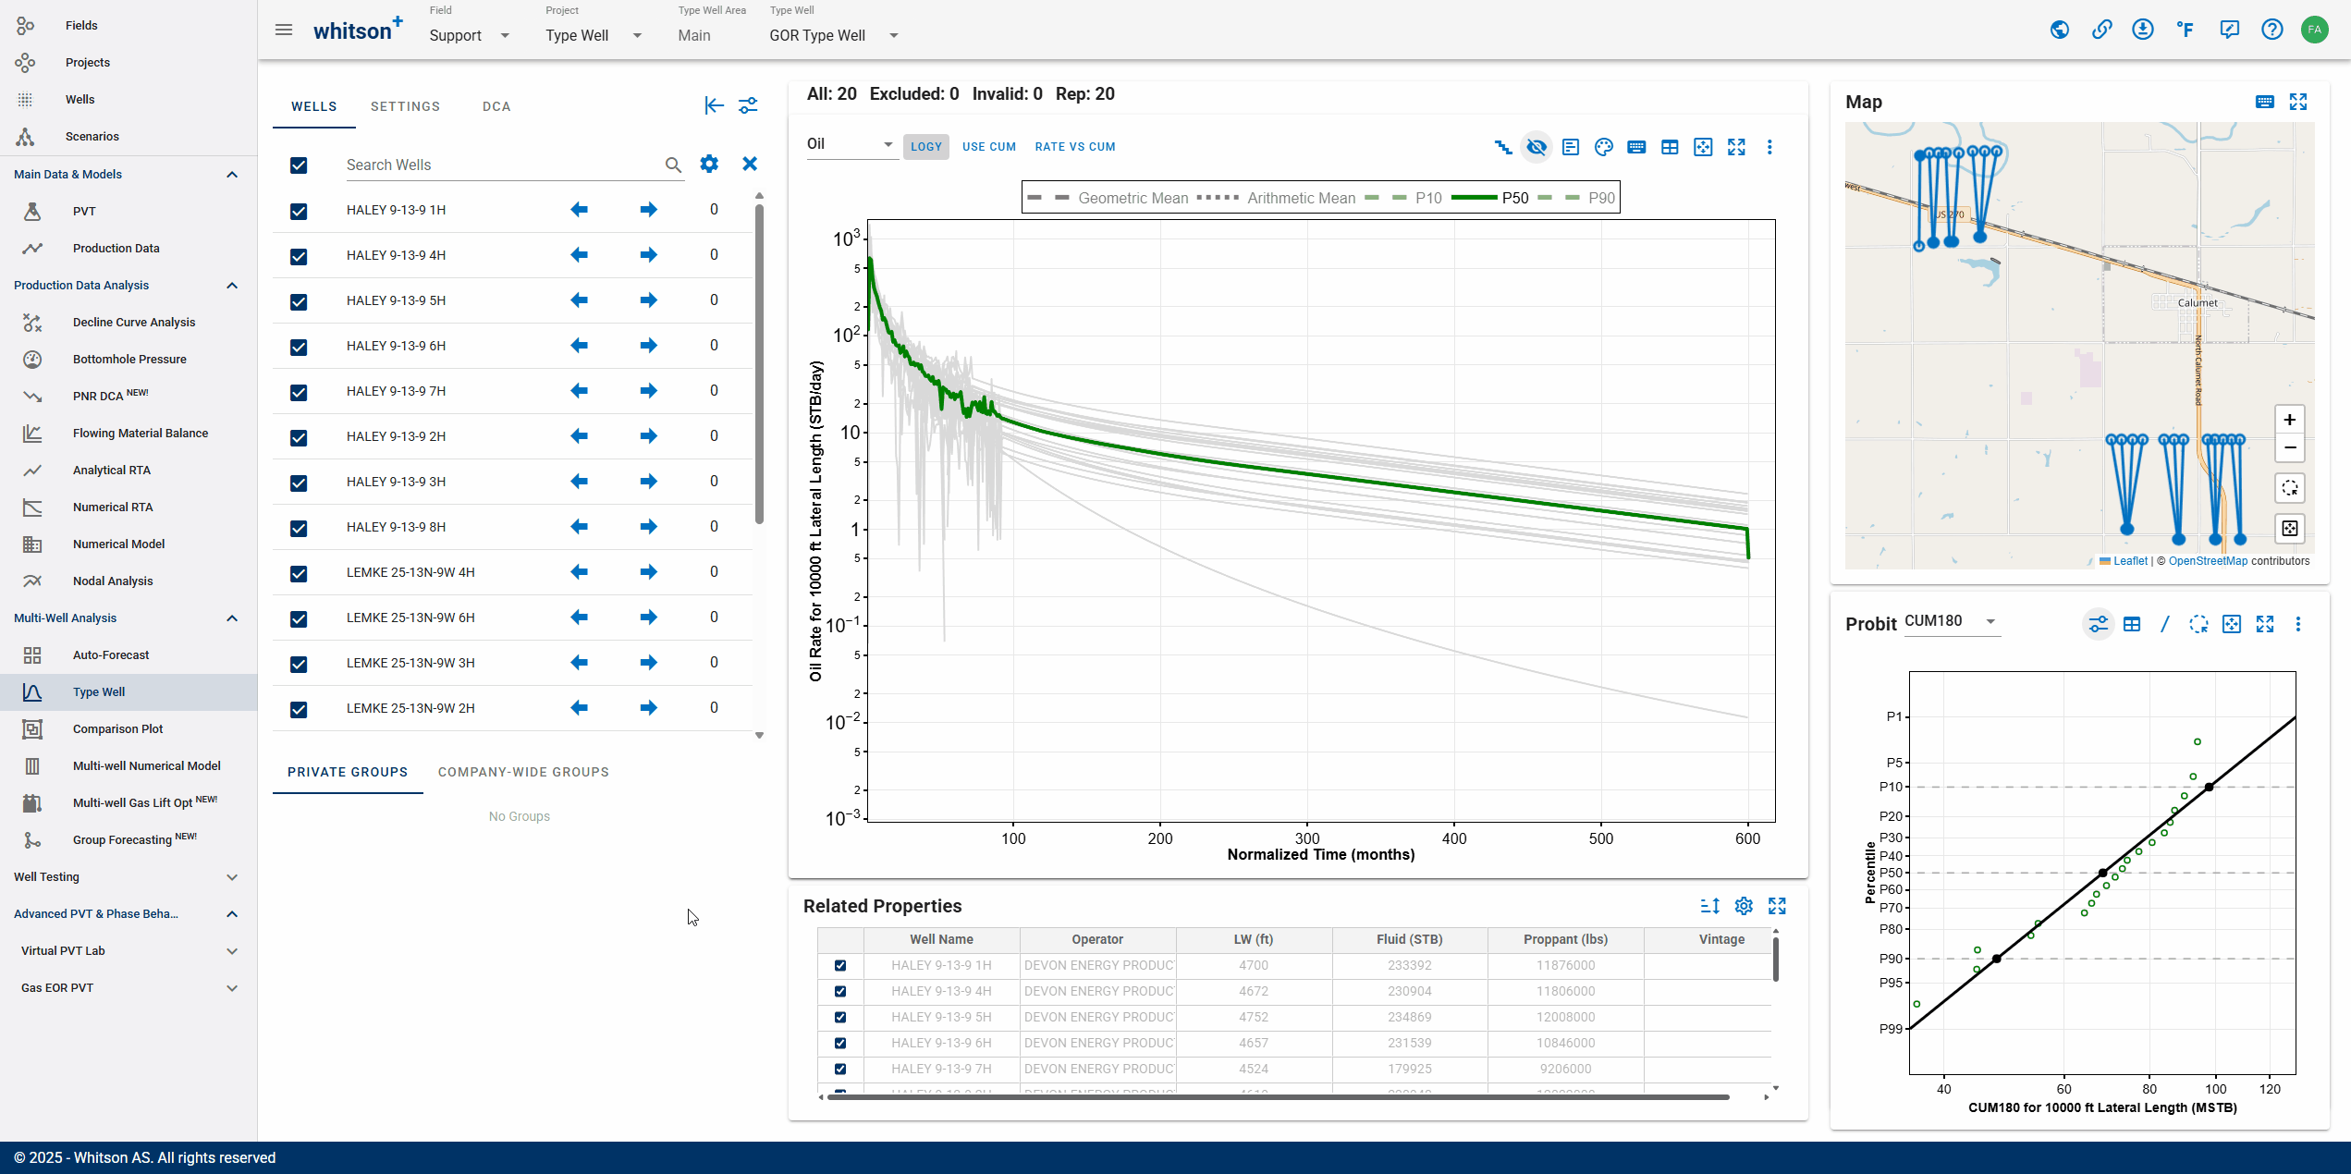Open the feedback chat icon in top bar
Screen dimensions: 2351x1174
pyautogui.click(x=2229, y=30)
